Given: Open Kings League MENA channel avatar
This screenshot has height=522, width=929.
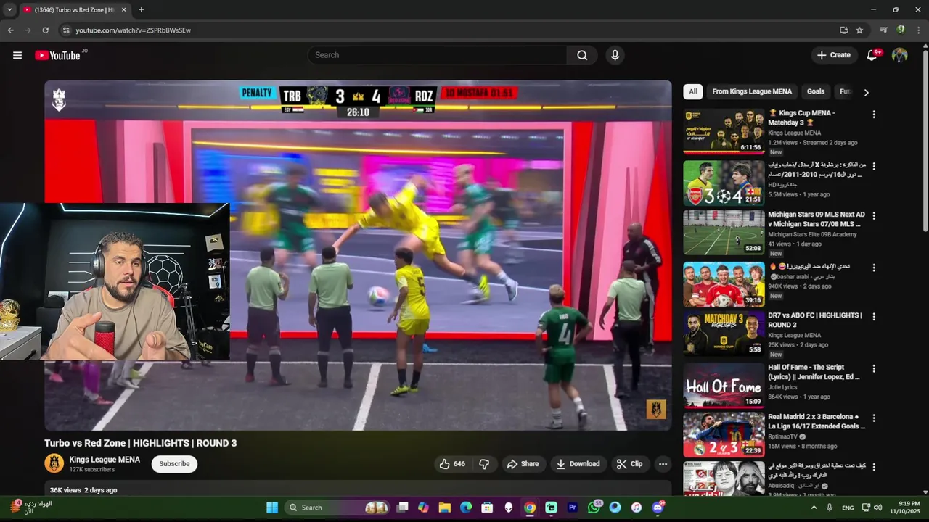Looking at the screenshot, I should pyautogui.click(x=54, y=463).
